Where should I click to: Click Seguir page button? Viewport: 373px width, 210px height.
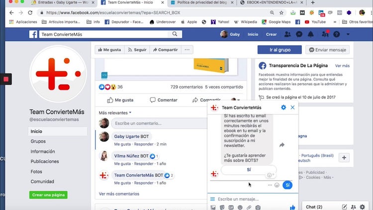coord(137,50)
